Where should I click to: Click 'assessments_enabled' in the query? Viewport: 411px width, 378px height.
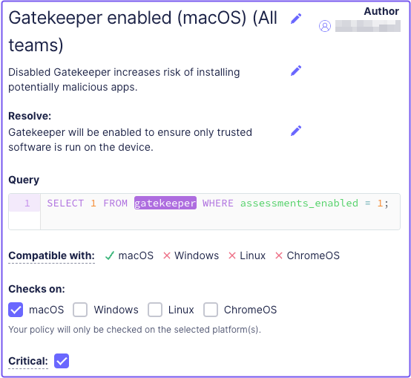pyautogui.click(x=299, y=203)
